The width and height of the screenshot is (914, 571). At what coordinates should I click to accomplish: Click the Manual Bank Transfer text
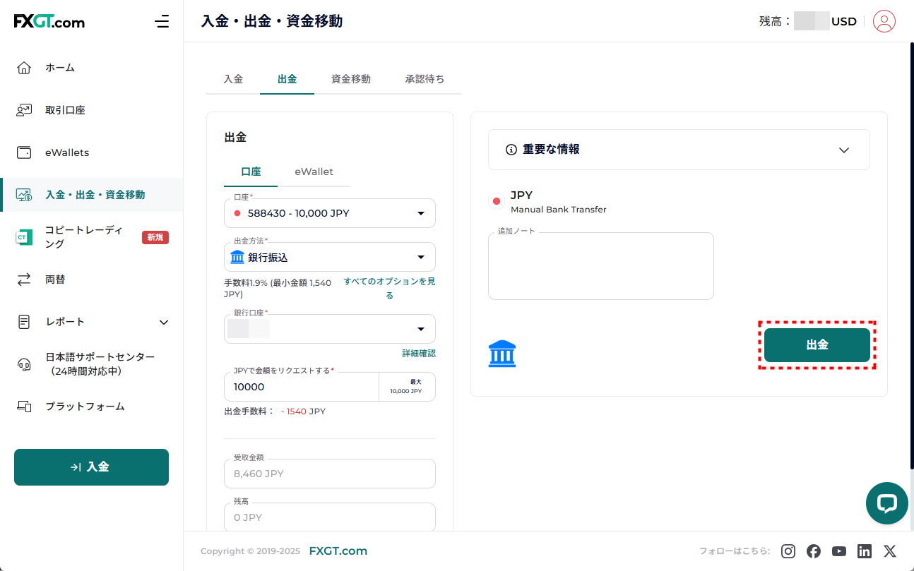point(559,210)
